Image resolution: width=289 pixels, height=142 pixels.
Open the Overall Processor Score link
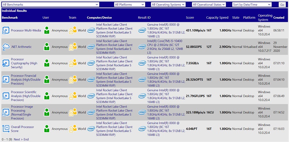[x=22, y=129]
